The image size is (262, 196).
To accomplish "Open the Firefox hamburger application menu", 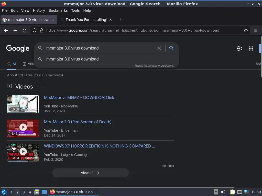I will [x=256, y=30].
